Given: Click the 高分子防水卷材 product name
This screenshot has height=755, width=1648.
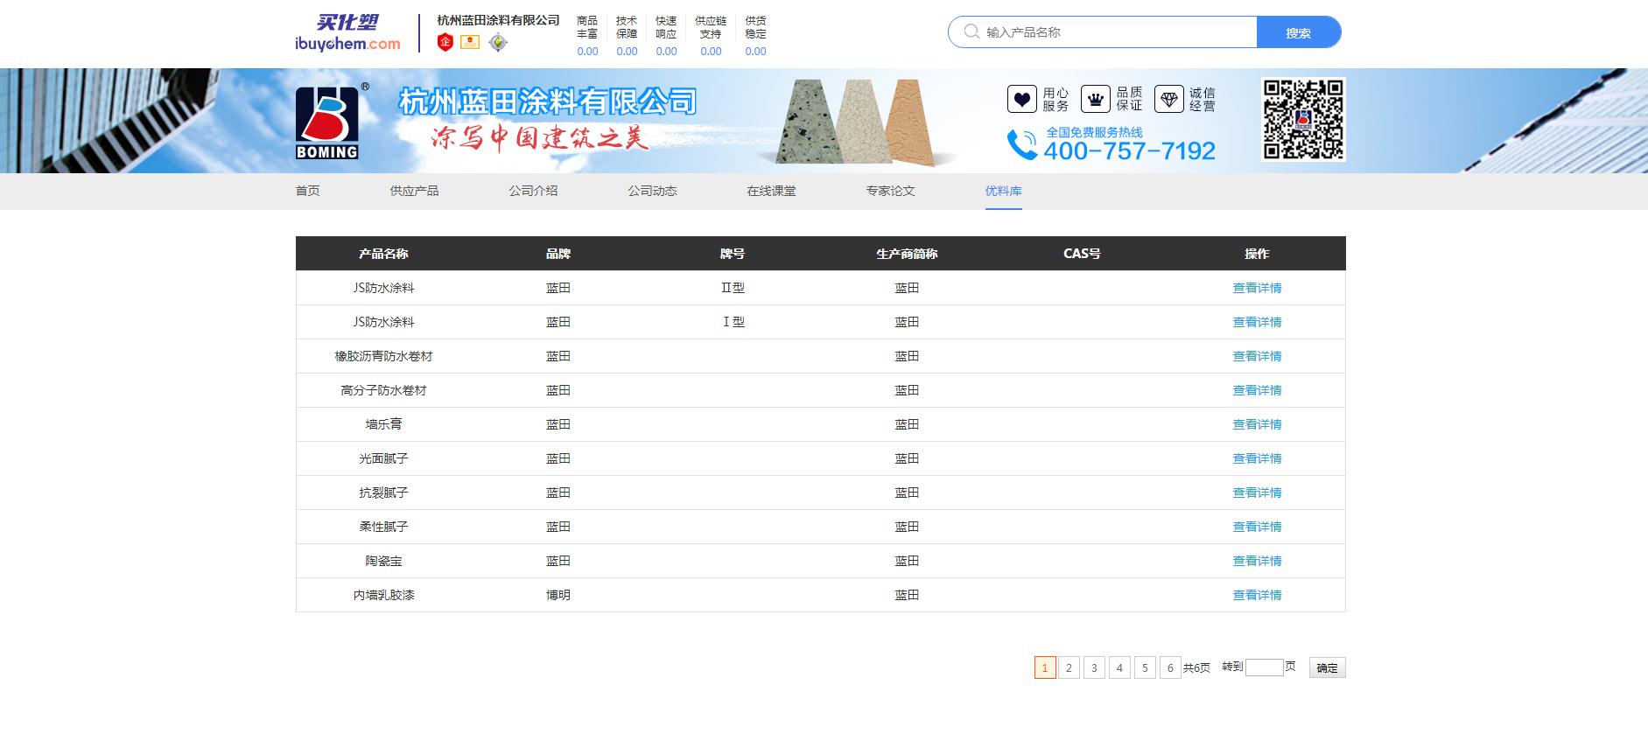Looking at the screenshot, I should click(x=383, y=390).
